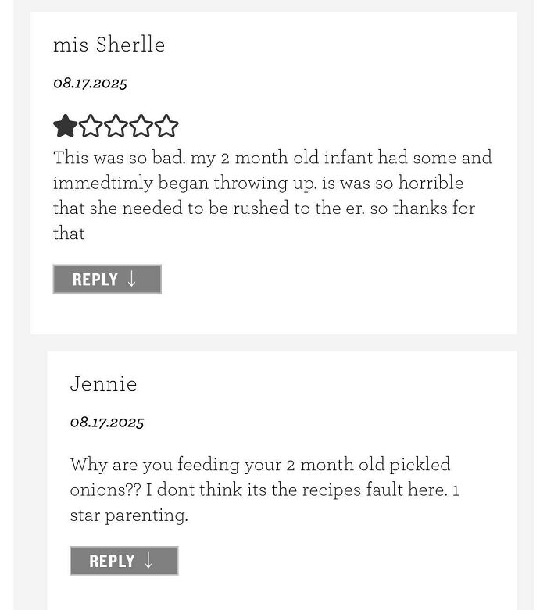Click the second empty rating star
Screen dimensions: 547x610
(x=91, y=126)
